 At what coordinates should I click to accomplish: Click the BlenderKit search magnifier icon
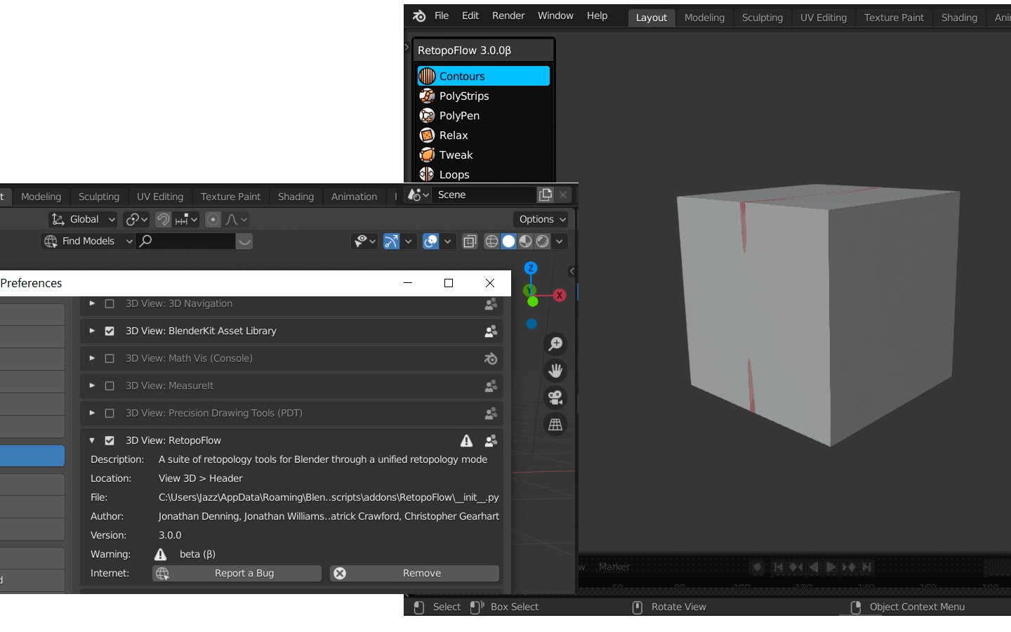(x=145, y=241)
